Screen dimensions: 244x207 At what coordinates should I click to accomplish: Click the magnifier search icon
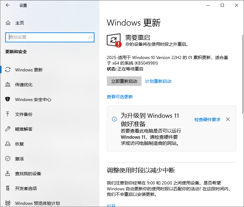90,37
